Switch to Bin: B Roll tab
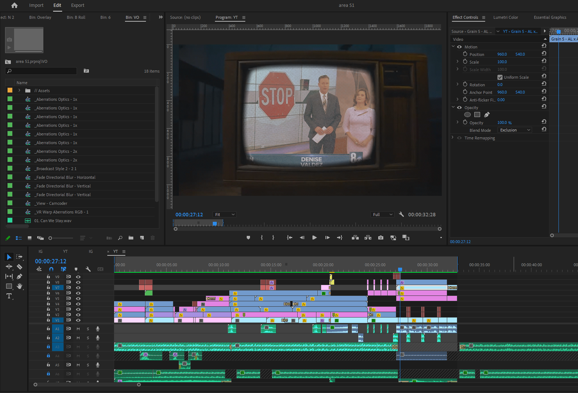Viewport: 578px width, 393px height. coord(76,17)
